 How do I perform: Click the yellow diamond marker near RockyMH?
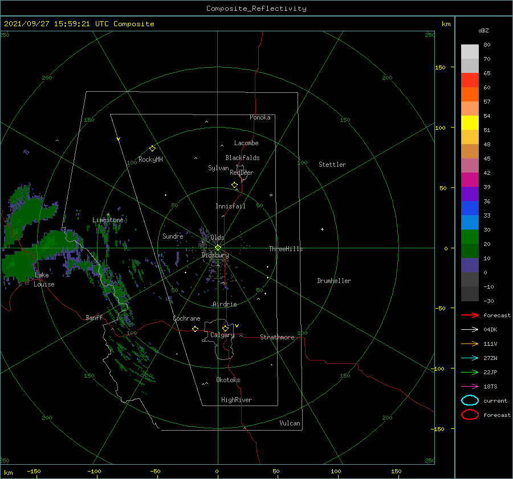pyautogui.click(x=152, y=149)
